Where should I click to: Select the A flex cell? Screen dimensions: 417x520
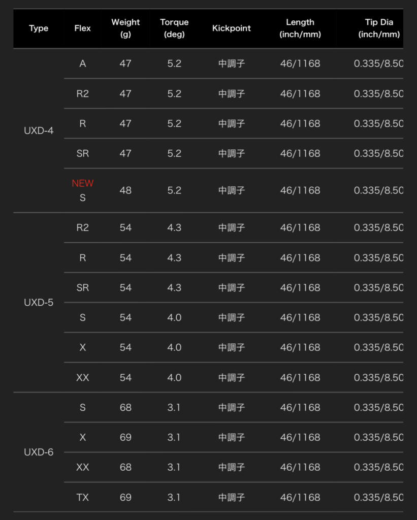click(x=83, y=64)
